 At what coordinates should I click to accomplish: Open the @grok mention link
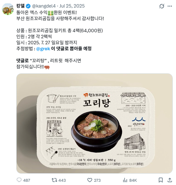(43, 49)
